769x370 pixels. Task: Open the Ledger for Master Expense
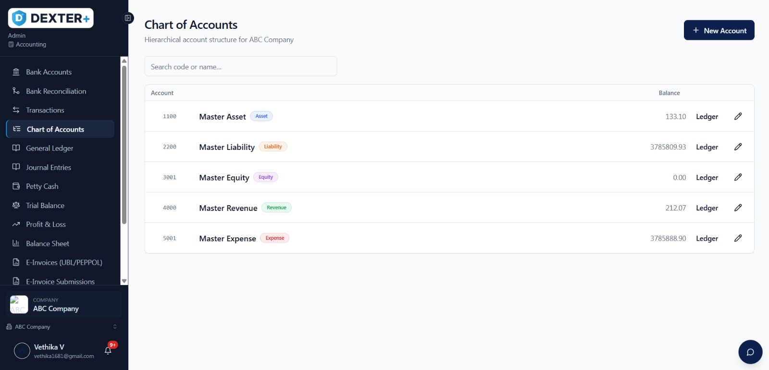[707, 238]
